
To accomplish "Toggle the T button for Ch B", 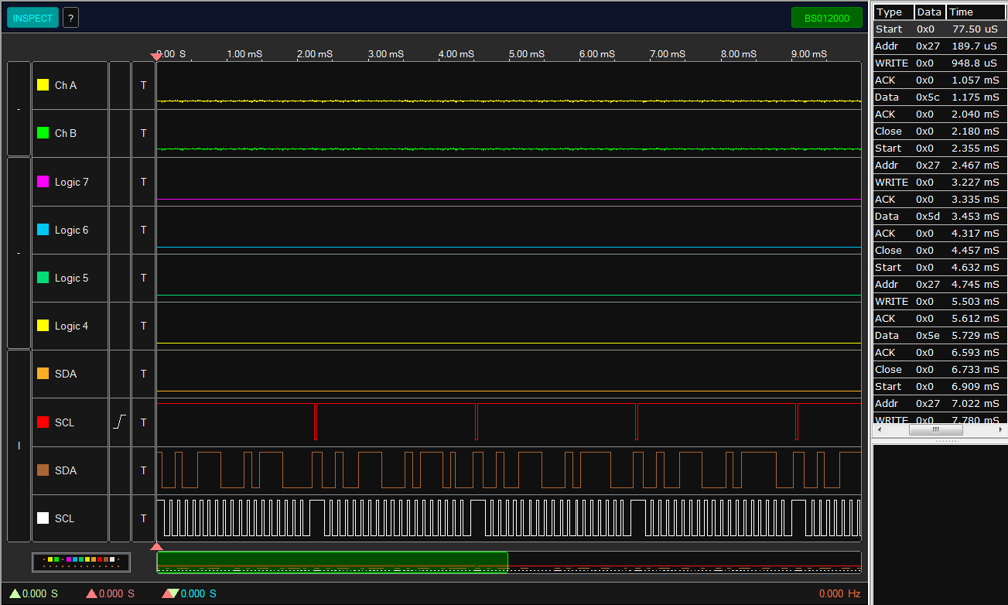I will pos(143,133).
